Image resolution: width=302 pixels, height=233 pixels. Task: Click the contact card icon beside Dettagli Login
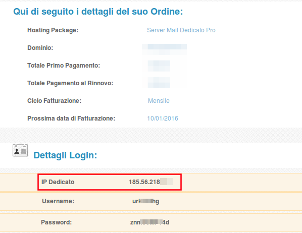(x=20, y=150)
